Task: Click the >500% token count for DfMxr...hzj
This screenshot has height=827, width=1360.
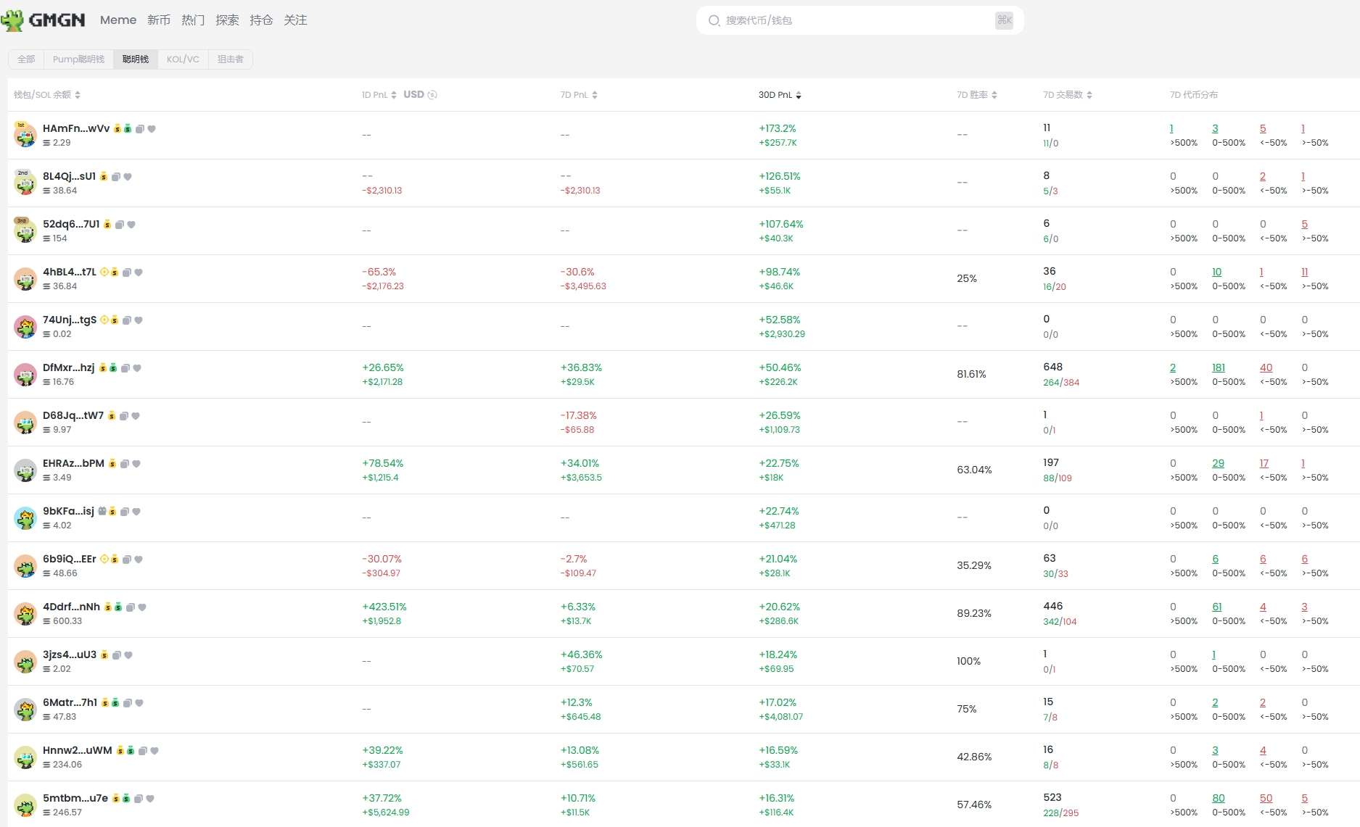Action: [1173, 367]
